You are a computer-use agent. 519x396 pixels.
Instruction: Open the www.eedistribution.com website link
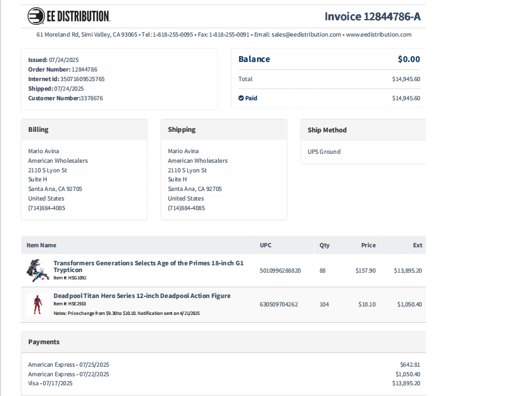(x=379, y=34)
